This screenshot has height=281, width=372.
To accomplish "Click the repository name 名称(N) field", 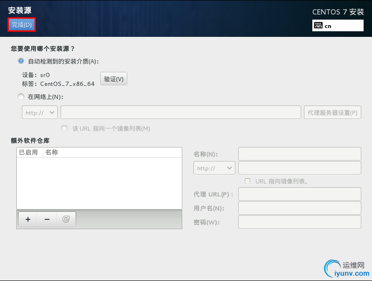I will 300,154.
